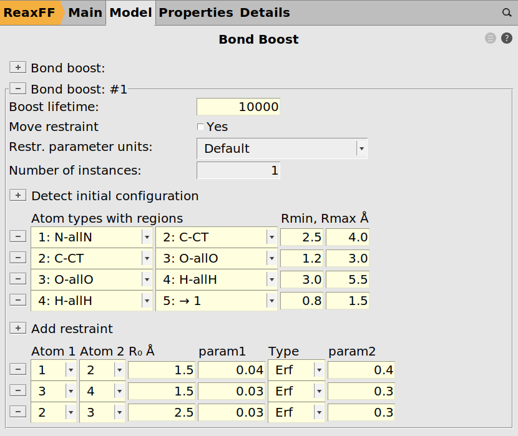518x436 pixels.
Task: Delete restraint row with atoms 1 and 2
Action: (18, 369)
